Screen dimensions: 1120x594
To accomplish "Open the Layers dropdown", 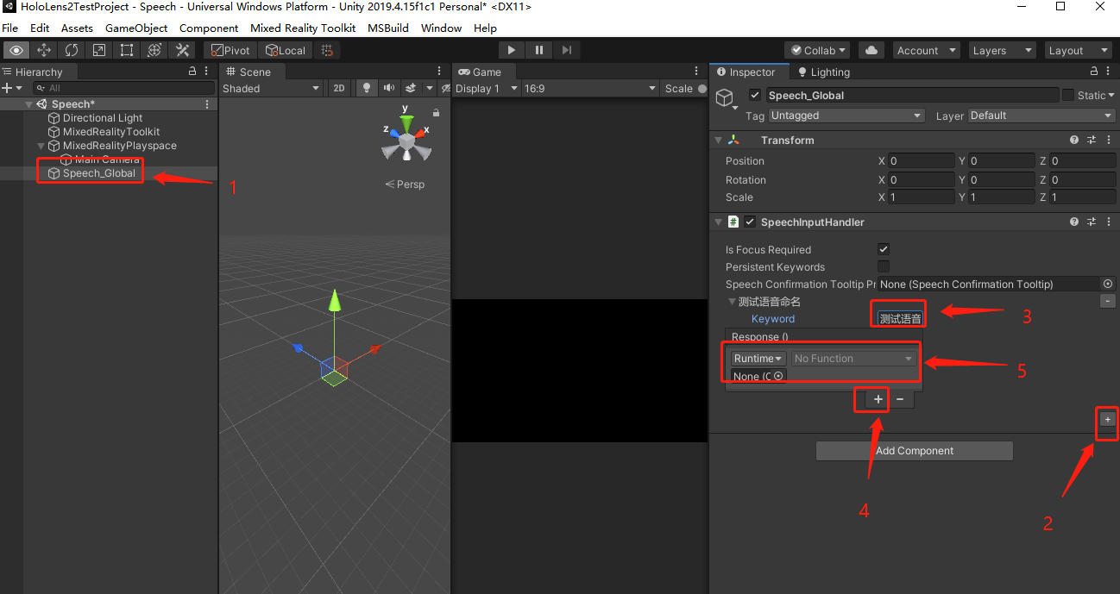I will point(1002,50).
